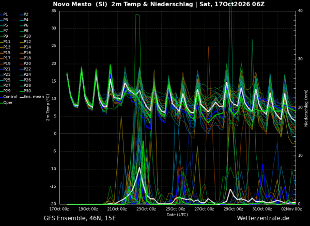This screenshot has height=226, width=310.
Task: Click the P22 legend label
Action: 25,69
